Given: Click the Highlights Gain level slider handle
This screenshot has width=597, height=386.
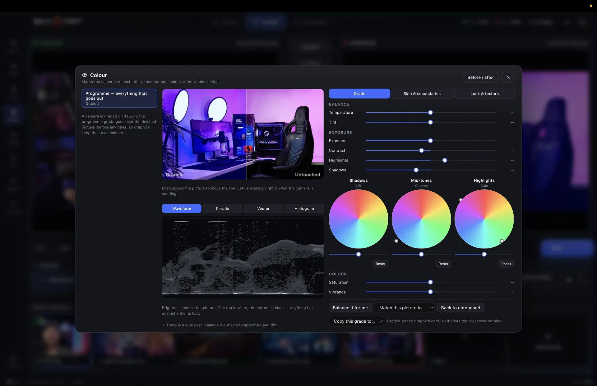Looking at the screenshot, I should click(484, 254).
